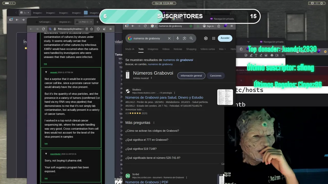Expand '¿Cómo se activan los códigos de Grabovoi?'
Screen dimensions: 328x184
point(175,131)
